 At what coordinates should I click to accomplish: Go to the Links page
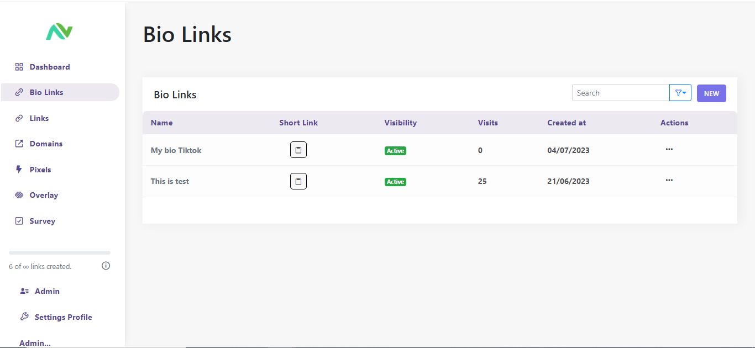(x=39, y=118)
